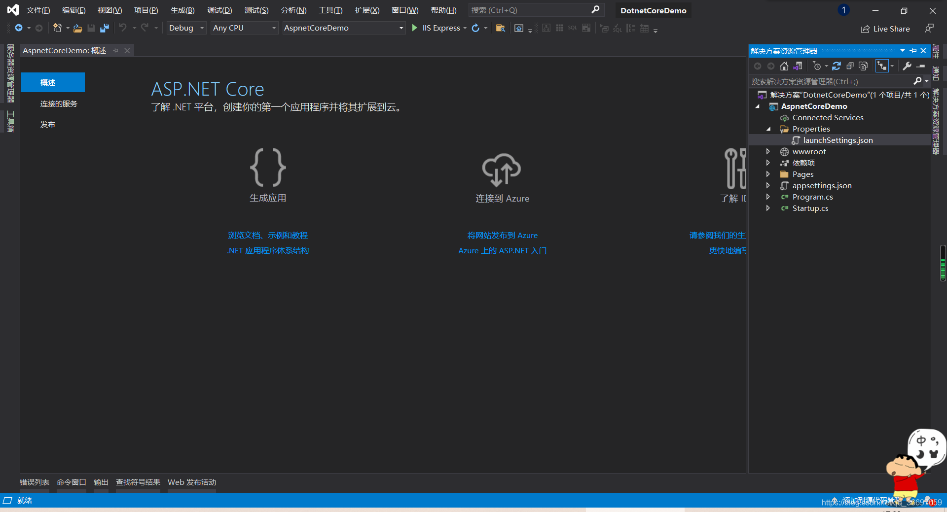Image resolution: width=947 pixels, height=512 pixels.
Task: Start debugging with IIS Express play button
Action: click(414, 28)
